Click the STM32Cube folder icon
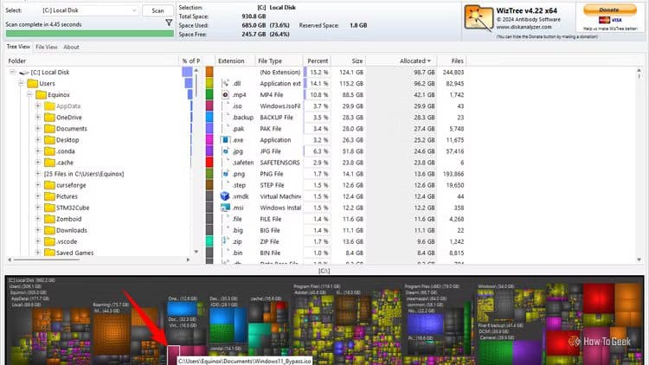This screenshot has width=649, height=365. coord(49,208)
